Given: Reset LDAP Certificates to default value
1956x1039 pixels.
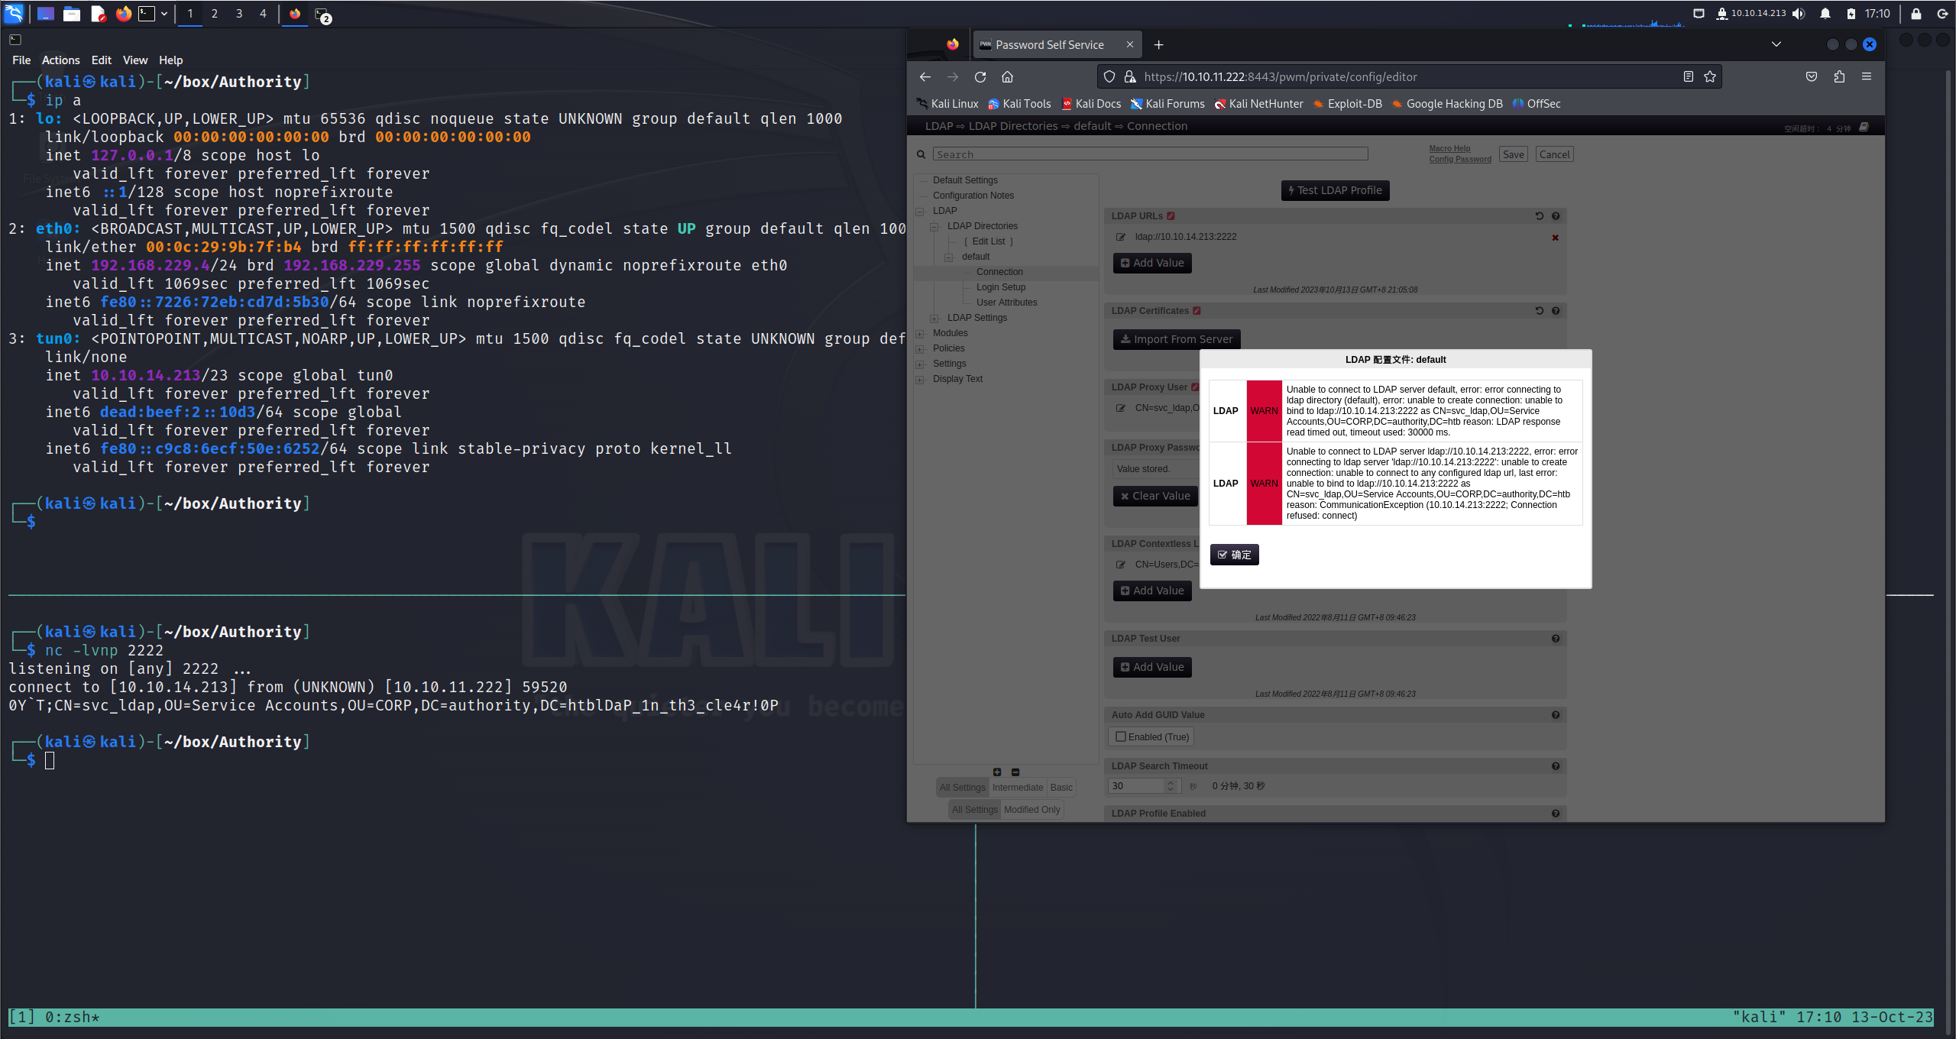Looking at the screenshot, I should [x=1540, y=311].
